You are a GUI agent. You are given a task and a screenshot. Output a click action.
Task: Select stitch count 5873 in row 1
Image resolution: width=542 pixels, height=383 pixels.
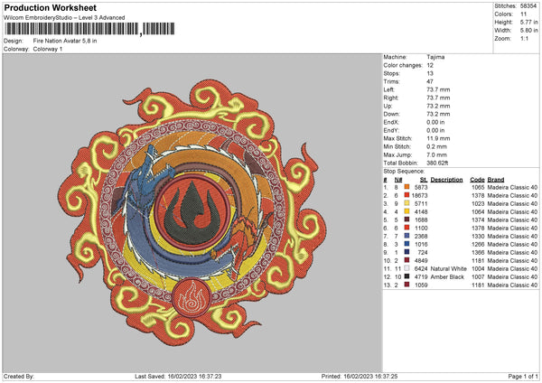pyautogui.click(x=421, y=187)
